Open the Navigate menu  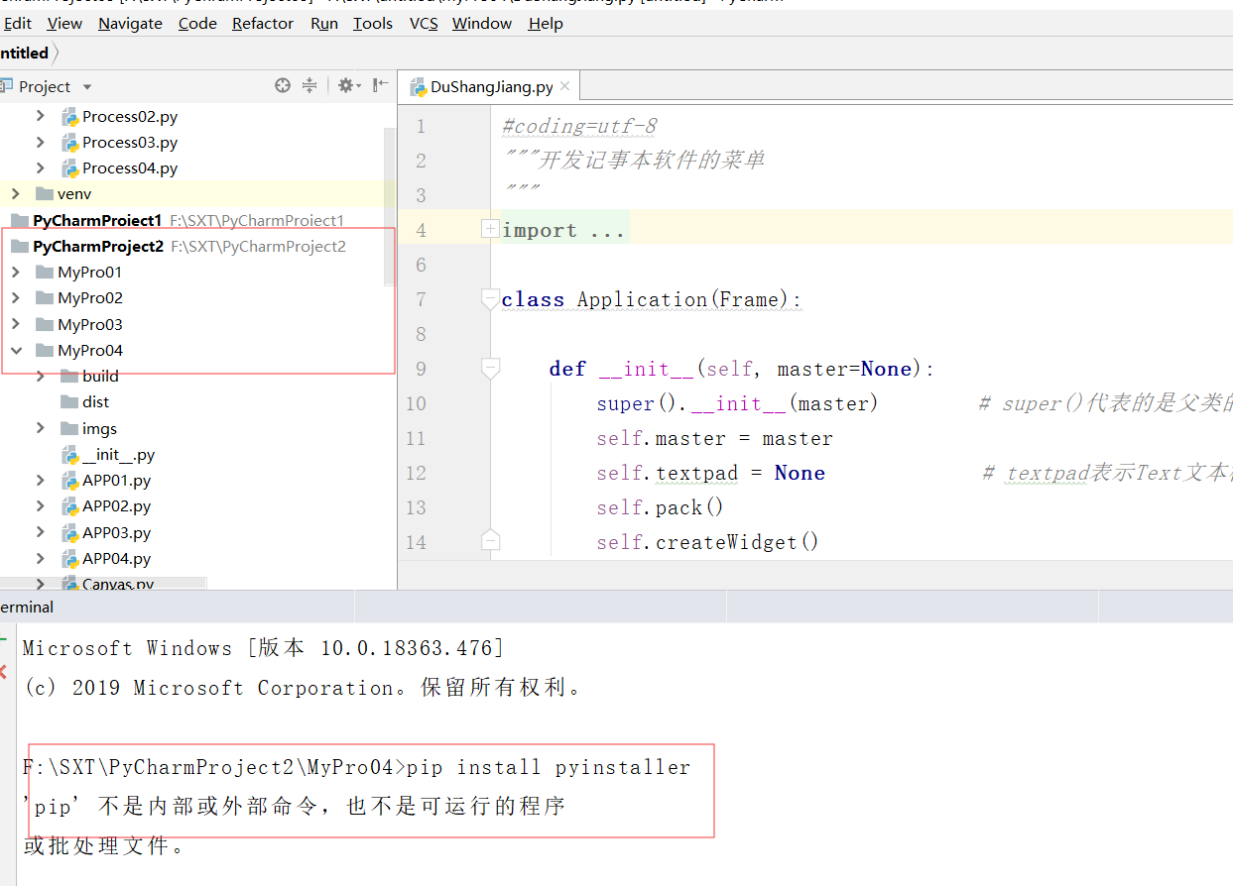[130, 23]
